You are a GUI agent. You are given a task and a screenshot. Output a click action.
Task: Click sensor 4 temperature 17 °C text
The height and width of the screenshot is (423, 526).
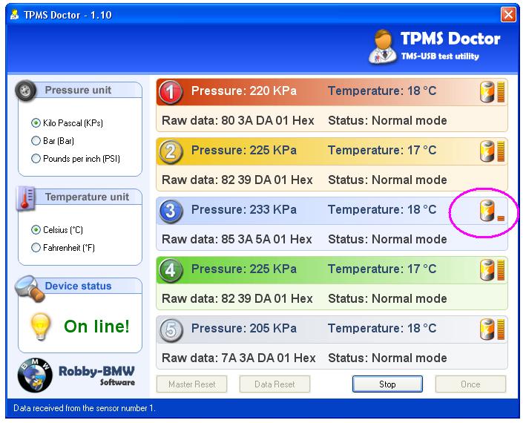coord(382,269)
